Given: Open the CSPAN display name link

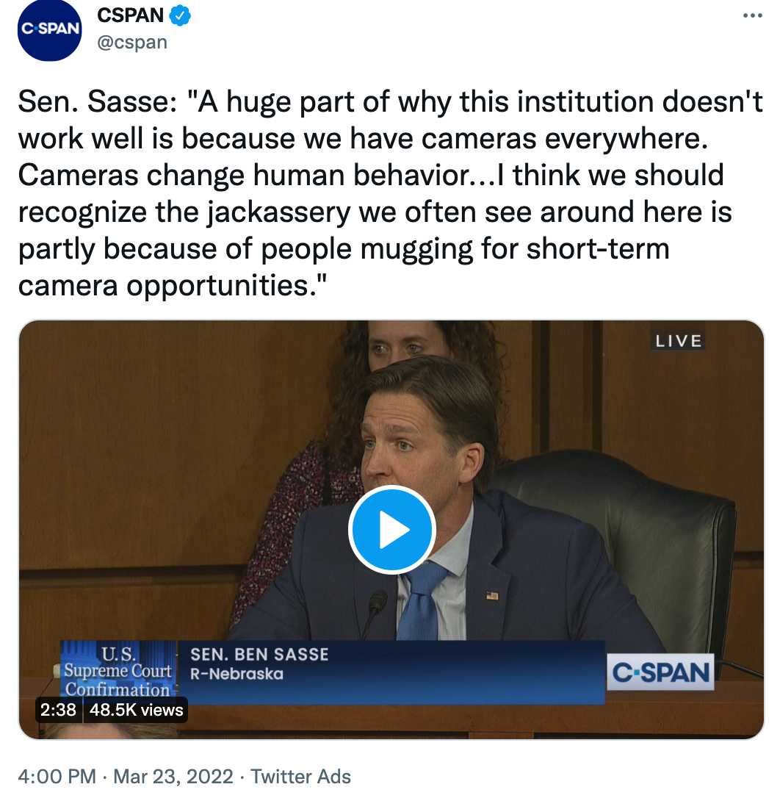Looking at the screenshot, I should pos(131,14).
